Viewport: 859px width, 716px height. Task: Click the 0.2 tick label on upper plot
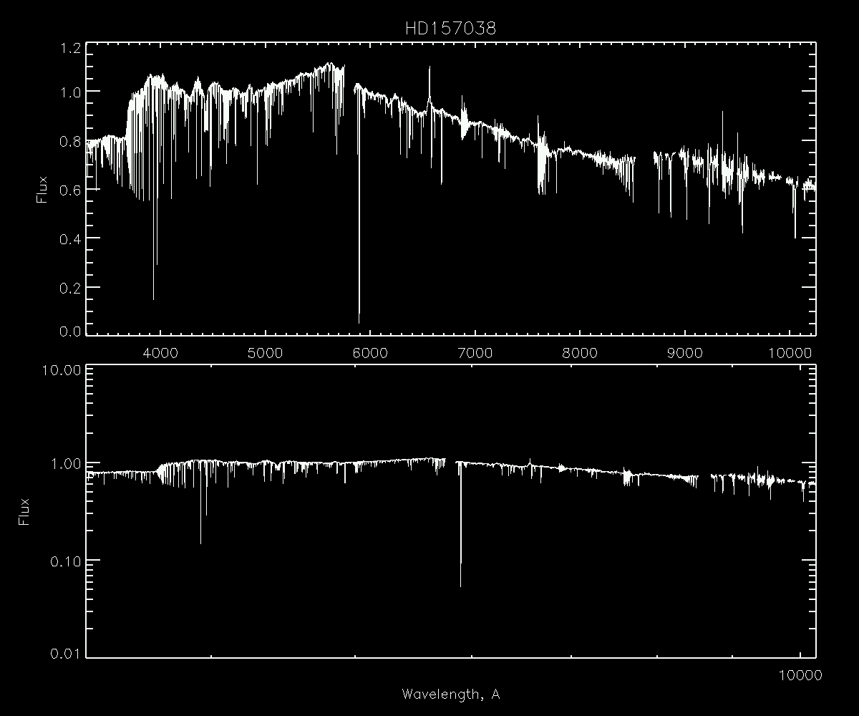coord(69,288)
